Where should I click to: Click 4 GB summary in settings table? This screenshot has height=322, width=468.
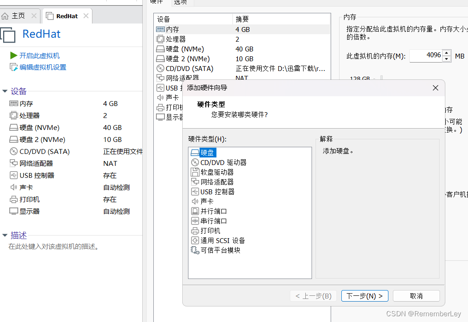click(242, 29)
